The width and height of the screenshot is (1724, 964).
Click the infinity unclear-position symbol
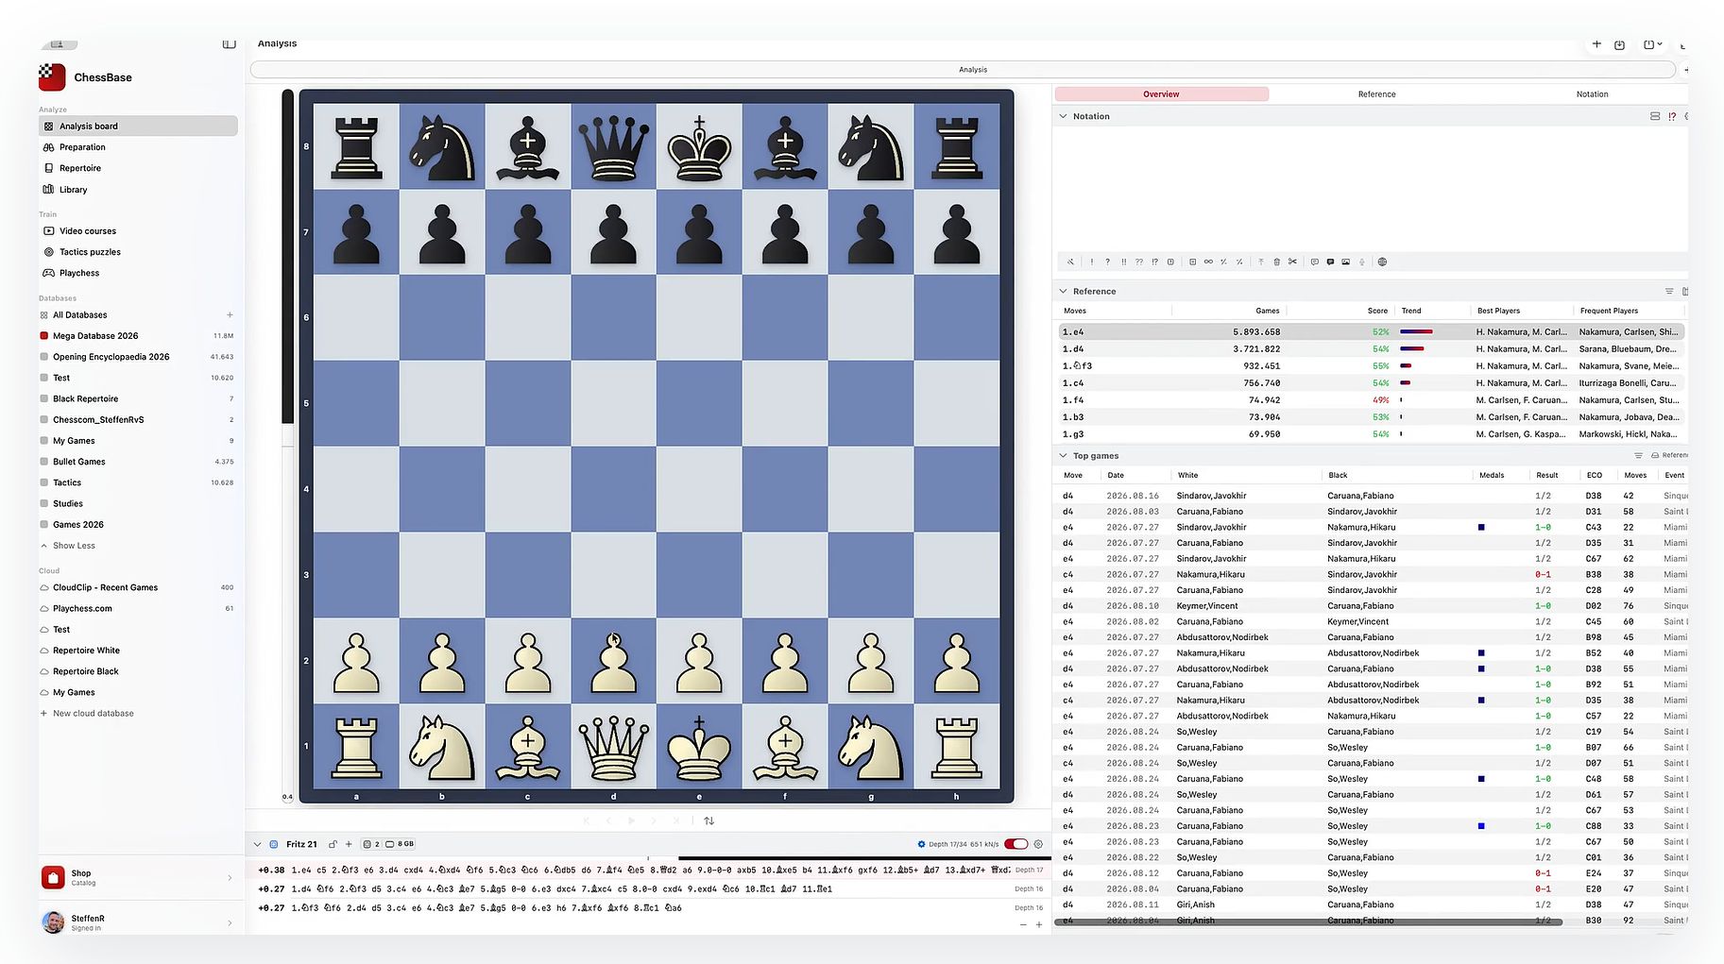(x=1208, y=262)
